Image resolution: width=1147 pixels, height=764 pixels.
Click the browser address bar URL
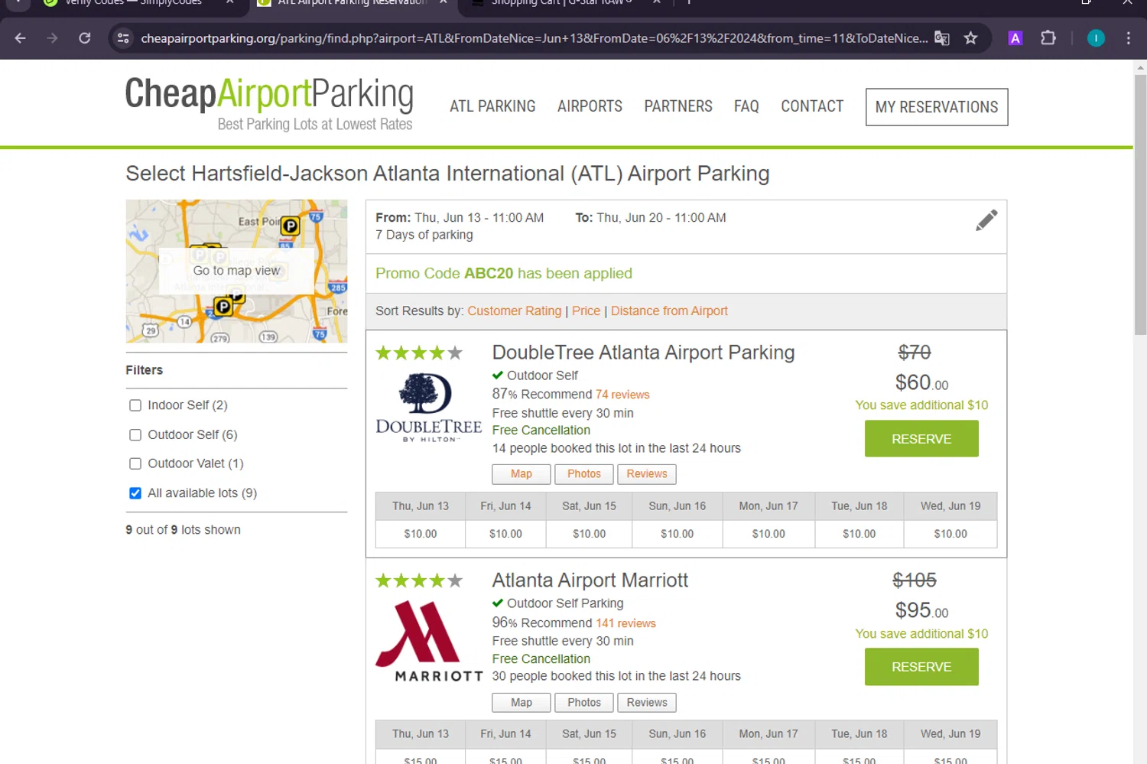534,38
